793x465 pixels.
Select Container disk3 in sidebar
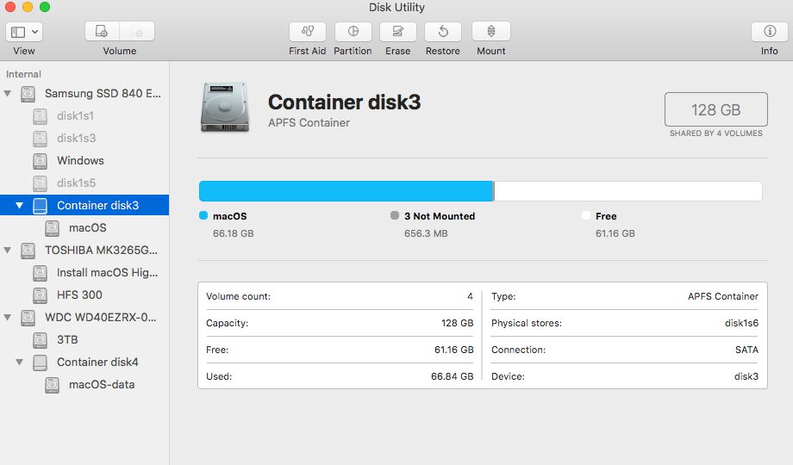click(x=84, y=205)
